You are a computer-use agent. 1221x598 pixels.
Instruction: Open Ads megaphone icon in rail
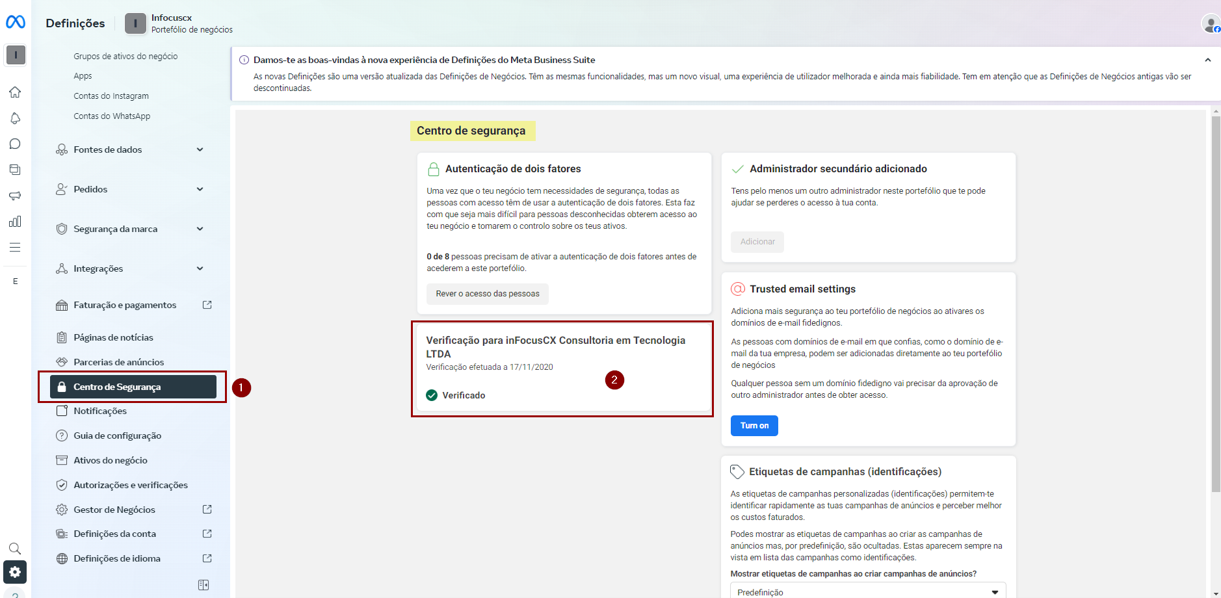pos(15,196)
